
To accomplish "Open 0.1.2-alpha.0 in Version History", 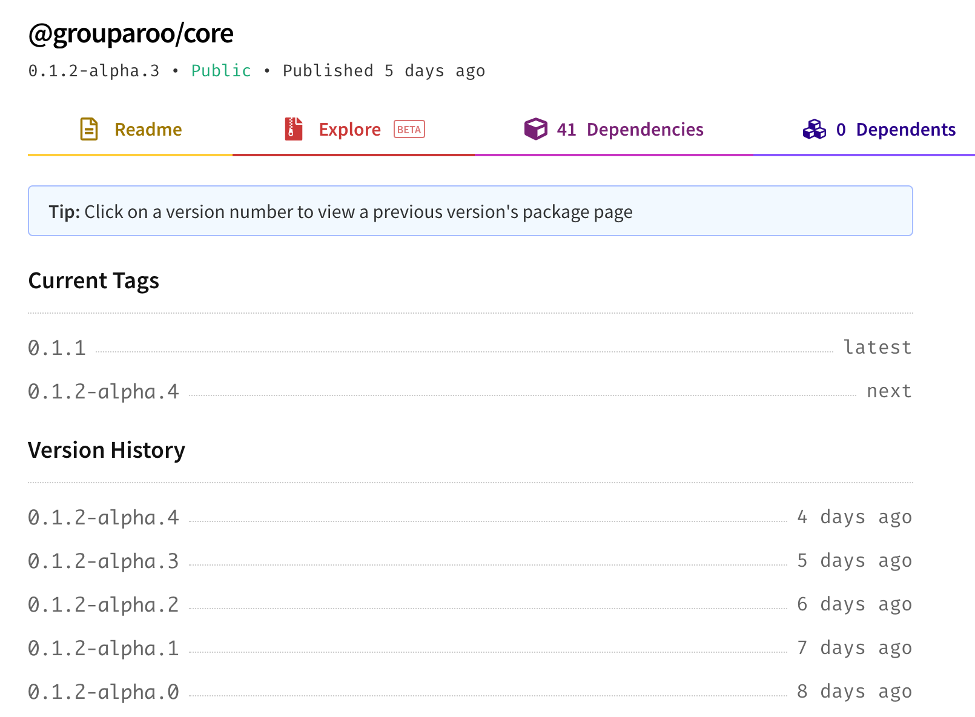I will 104,692.
